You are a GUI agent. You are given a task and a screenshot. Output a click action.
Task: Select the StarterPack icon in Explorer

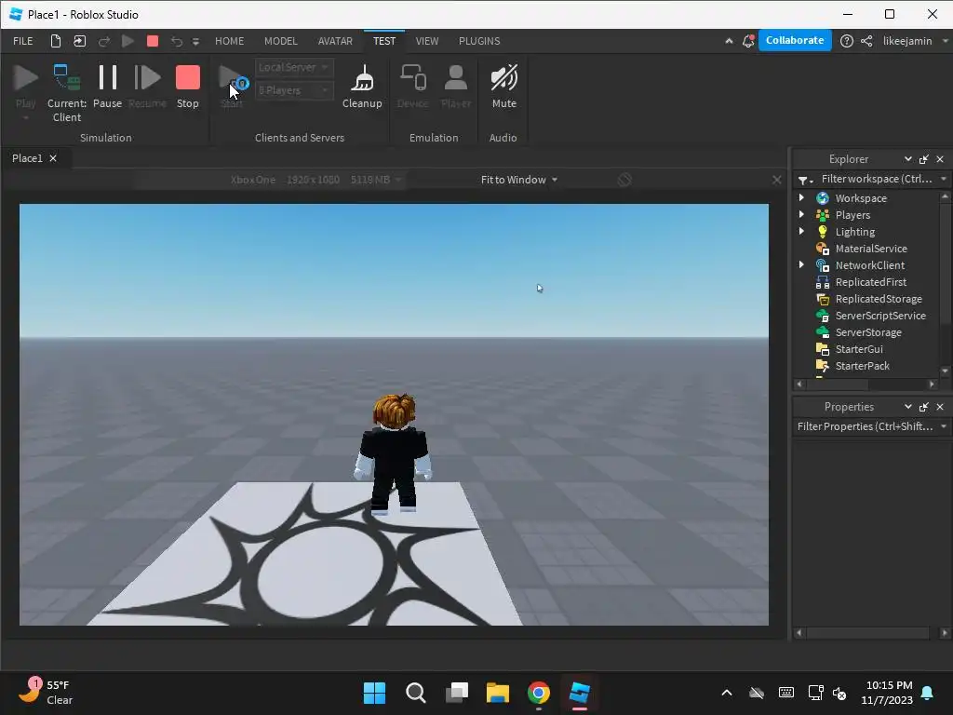point(823,366)
